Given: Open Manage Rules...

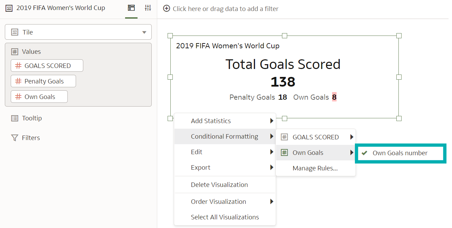Looking at the screenshot, I should [x=316, y=168].
